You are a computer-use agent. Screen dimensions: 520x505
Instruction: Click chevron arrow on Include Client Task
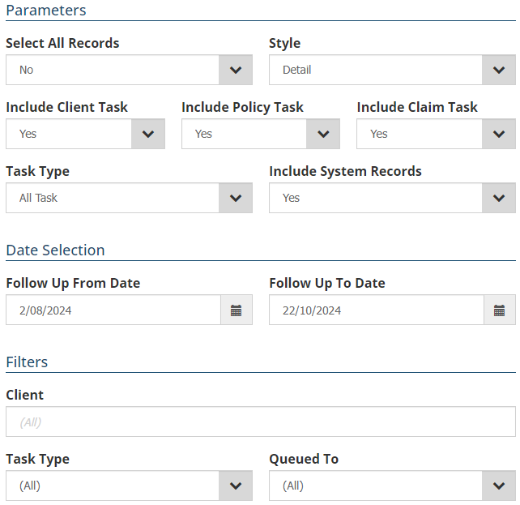[x=148, y=134]
